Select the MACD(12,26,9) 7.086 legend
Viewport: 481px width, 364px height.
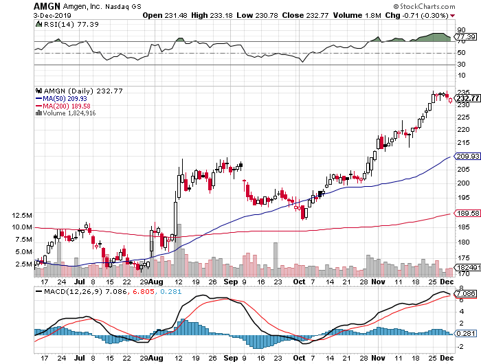click(x=85, y=292)
